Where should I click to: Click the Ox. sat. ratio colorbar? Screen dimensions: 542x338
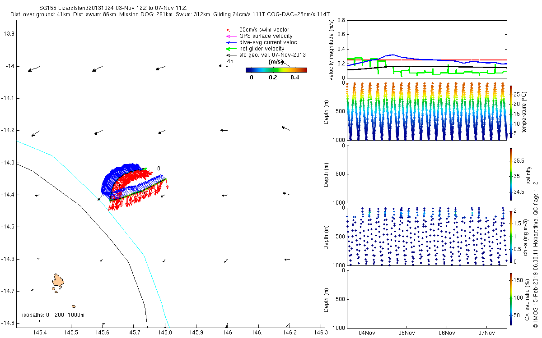click(x=511, y=299)
